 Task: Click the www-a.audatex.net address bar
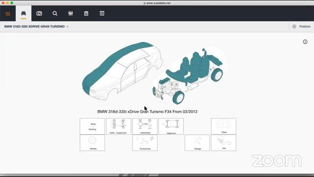point(157,3)
